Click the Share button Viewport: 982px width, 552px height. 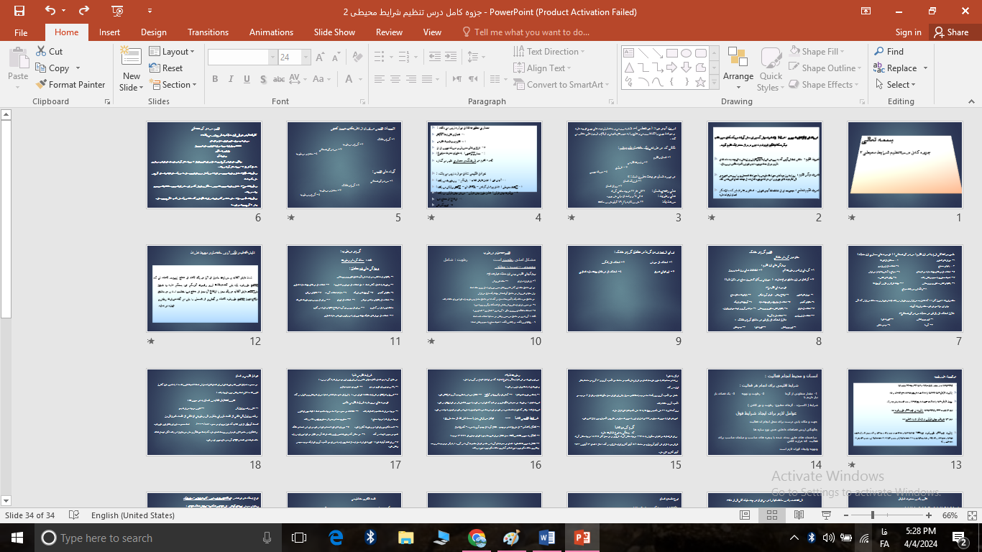coord(950,32)
